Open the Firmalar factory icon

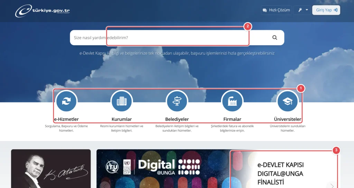(232, 101)
